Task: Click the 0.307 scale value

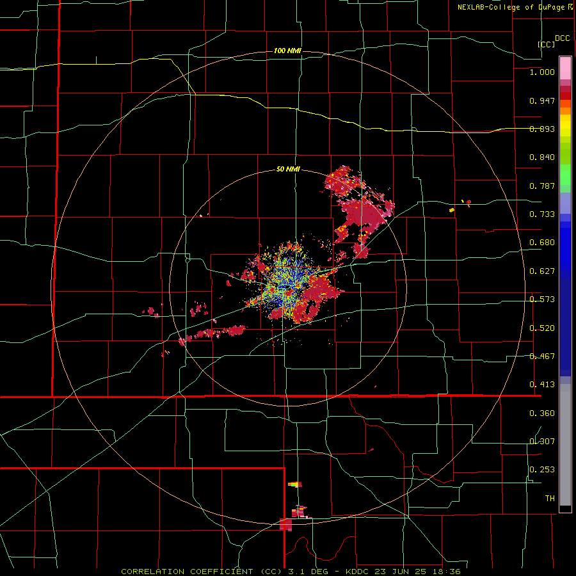Action: point(542,442)
